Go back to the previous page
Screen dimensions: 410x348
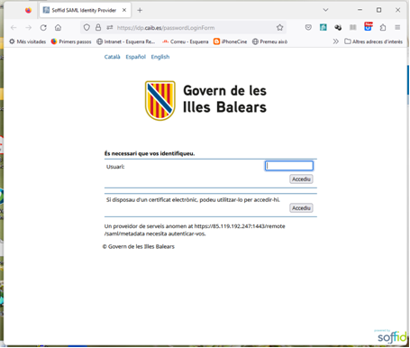coord(14,28)
